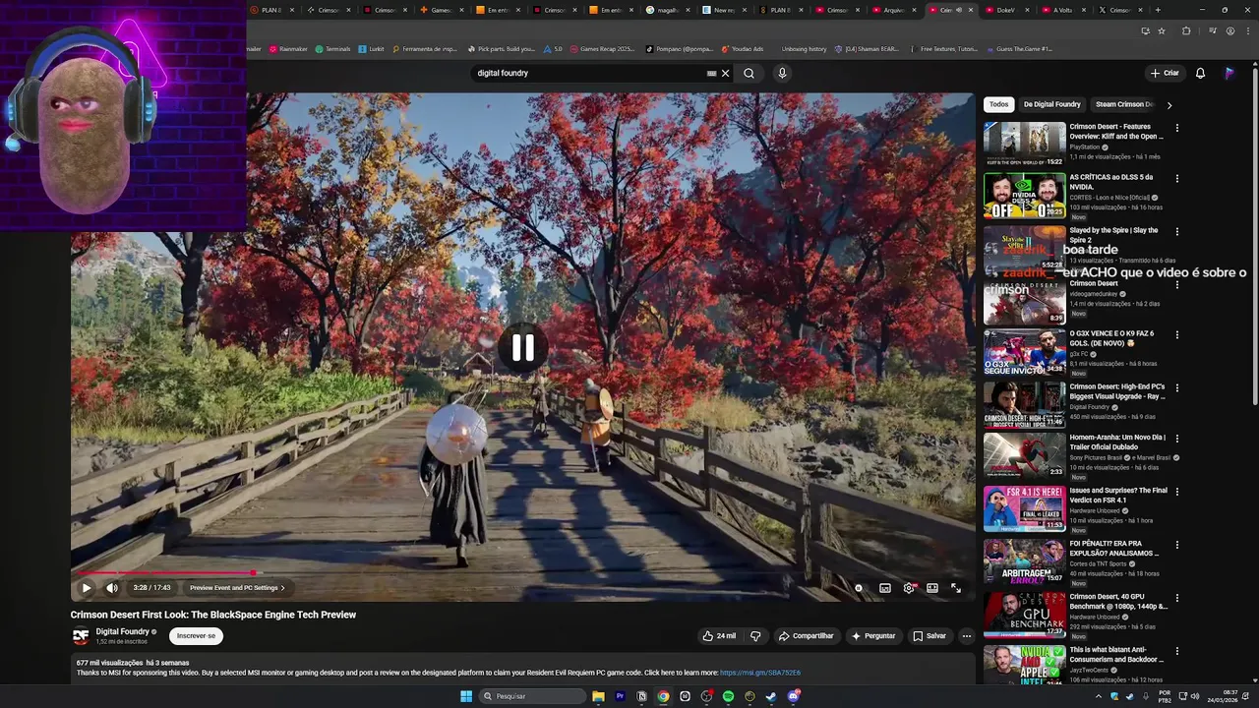The height and width of the screenshot is (708, 1259).
Task: Open options for 'Crimson Desert: High-End PC's' video
Action: point(1176,388)
